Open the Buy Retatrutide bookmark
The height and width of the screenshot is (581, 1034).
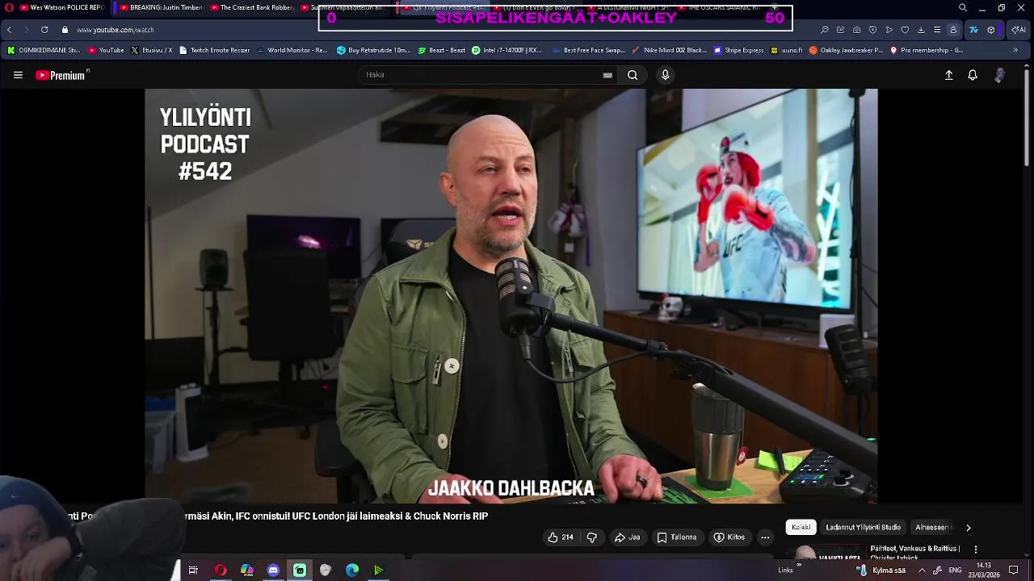click(373, 50)
